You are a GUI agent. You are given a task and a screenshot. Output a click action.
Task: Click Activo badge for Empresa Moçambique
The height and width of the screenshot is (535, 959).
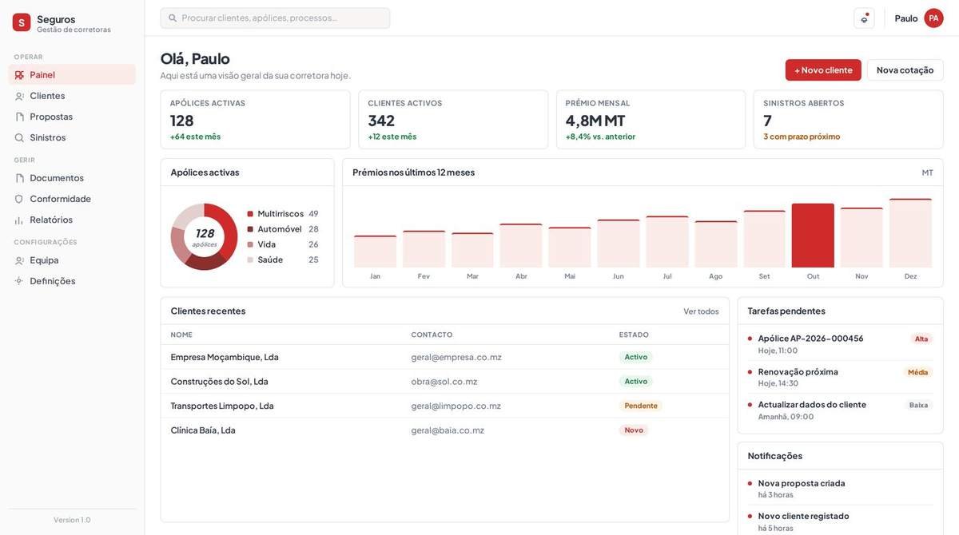pos(636,357)
